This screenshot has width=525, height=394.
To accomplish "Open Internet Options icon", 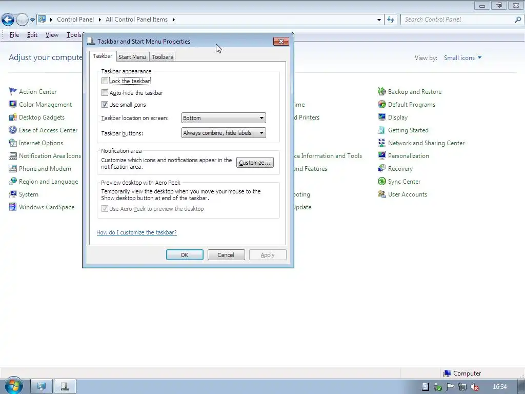I will coord(13,143).
